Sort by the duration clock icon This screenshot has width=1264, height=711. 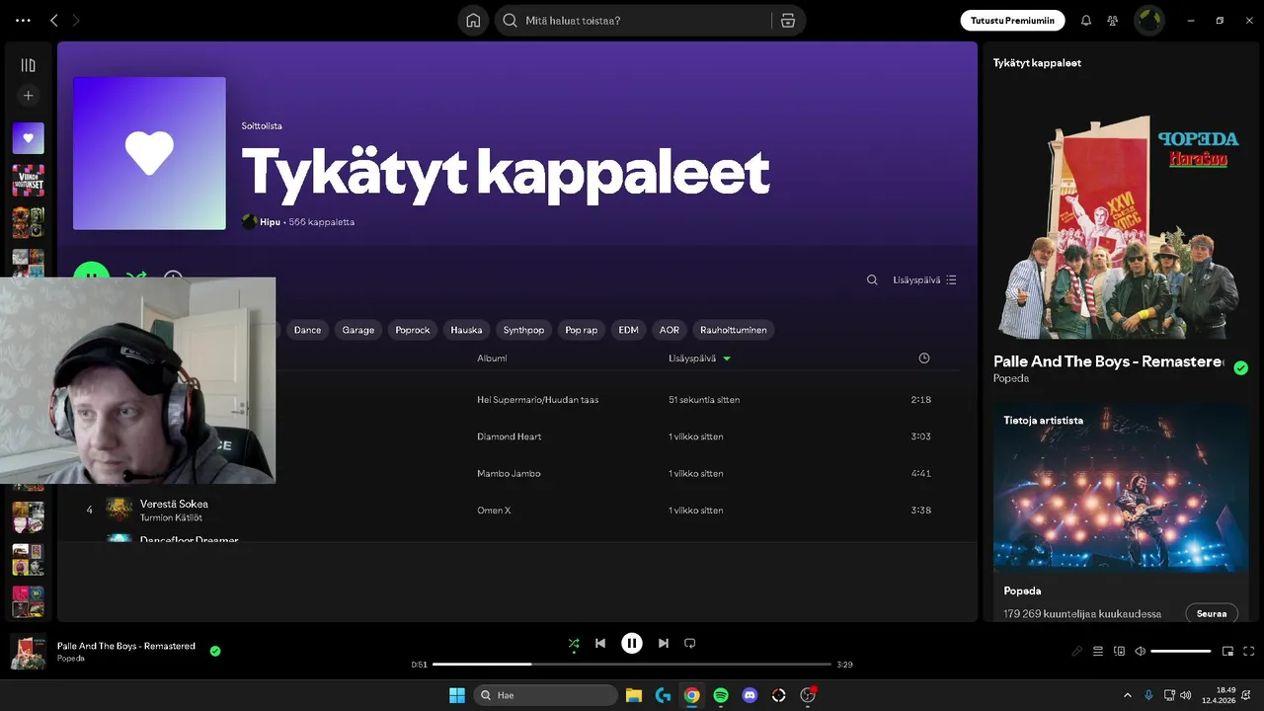click(x=923, y=358)
